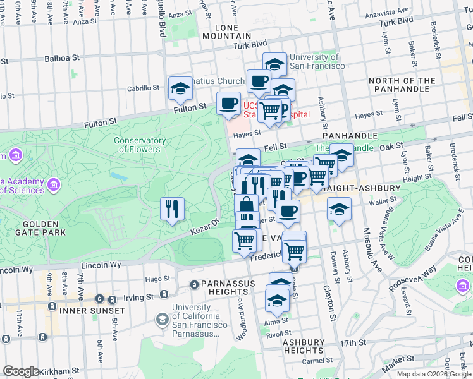
Task: Open the UCSF Parnassus university icon
Action: (x=163, y=320)
